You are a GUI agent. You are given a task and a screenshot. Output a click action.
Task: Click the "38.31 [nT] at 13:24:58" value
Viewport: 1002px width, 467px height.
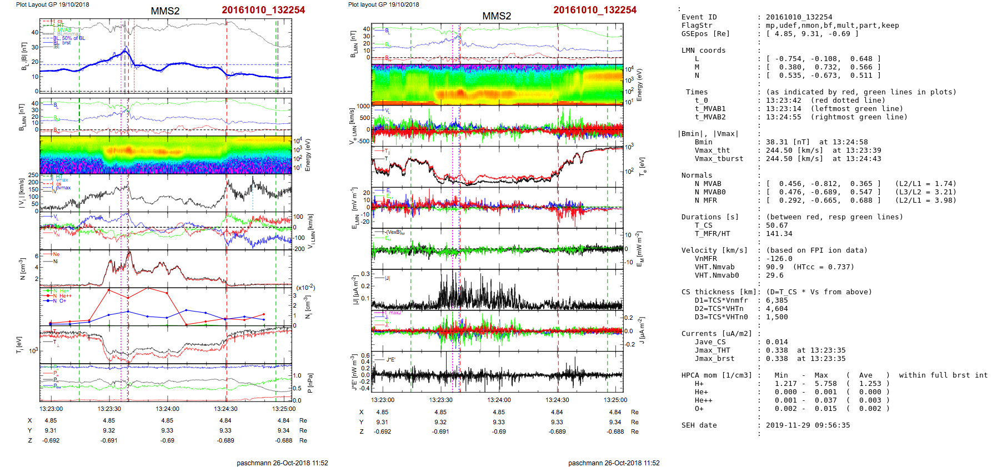tap(816, 142)
